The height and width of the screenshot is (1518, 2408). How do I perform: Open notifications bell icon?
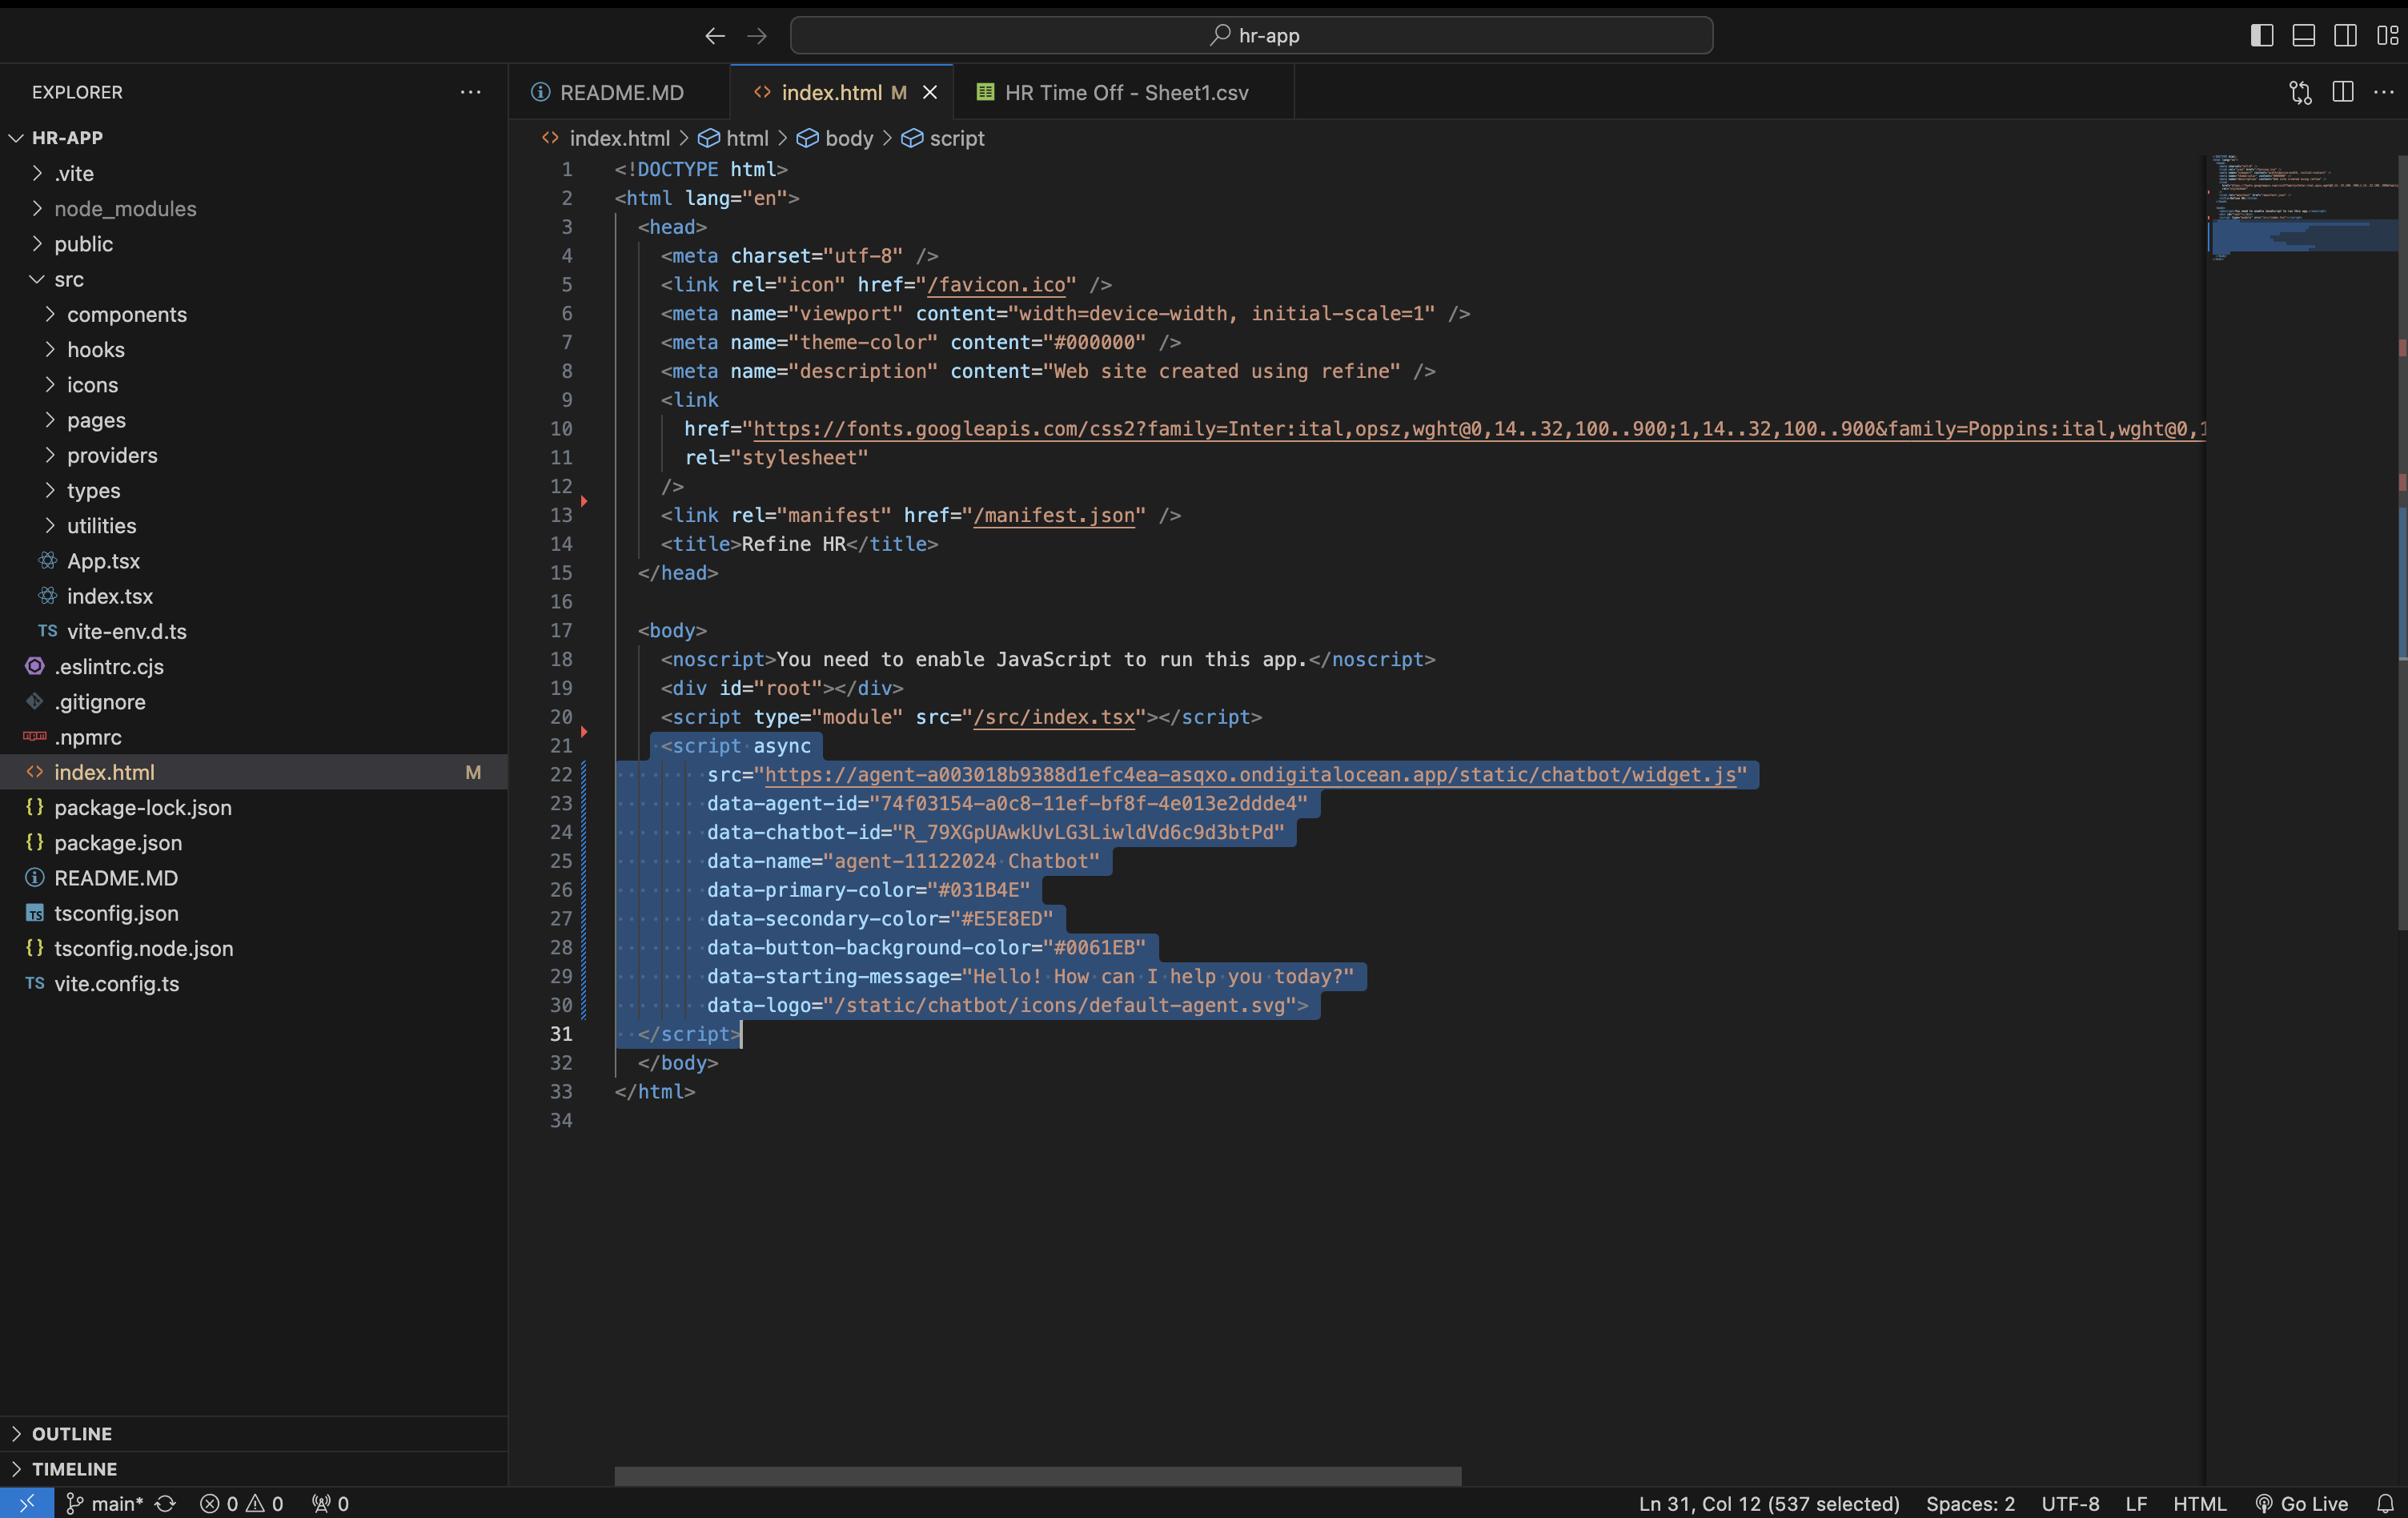pos(2385,1503)
